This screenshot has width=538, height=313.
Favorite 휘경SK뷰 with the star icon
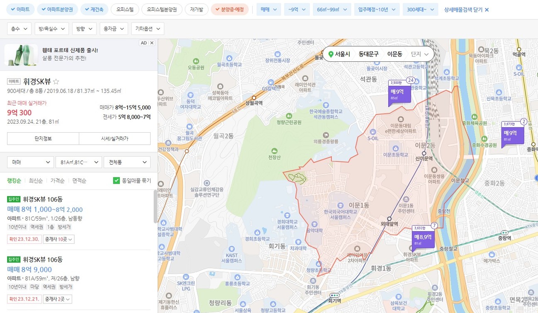pyautogui.click(x=56, y=81)
